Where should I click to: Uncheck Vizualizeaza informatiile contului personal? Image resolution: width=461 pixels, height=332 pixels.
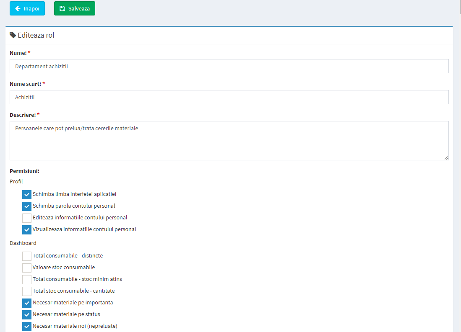pyautogui.click(x=27, y=229)
